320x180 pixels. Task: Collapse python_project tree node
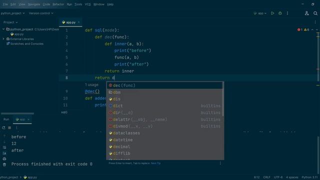[3, 29]
